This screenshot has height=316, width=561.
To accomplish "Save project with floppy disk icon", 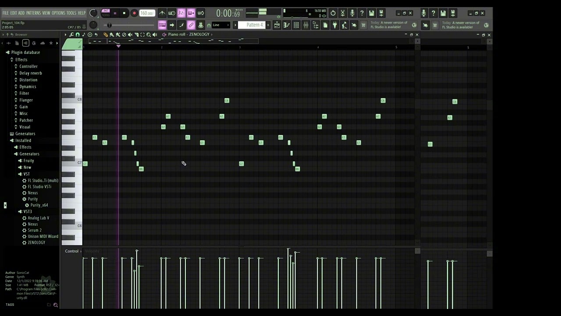I will pyautogui.click(x=371, y=13).
